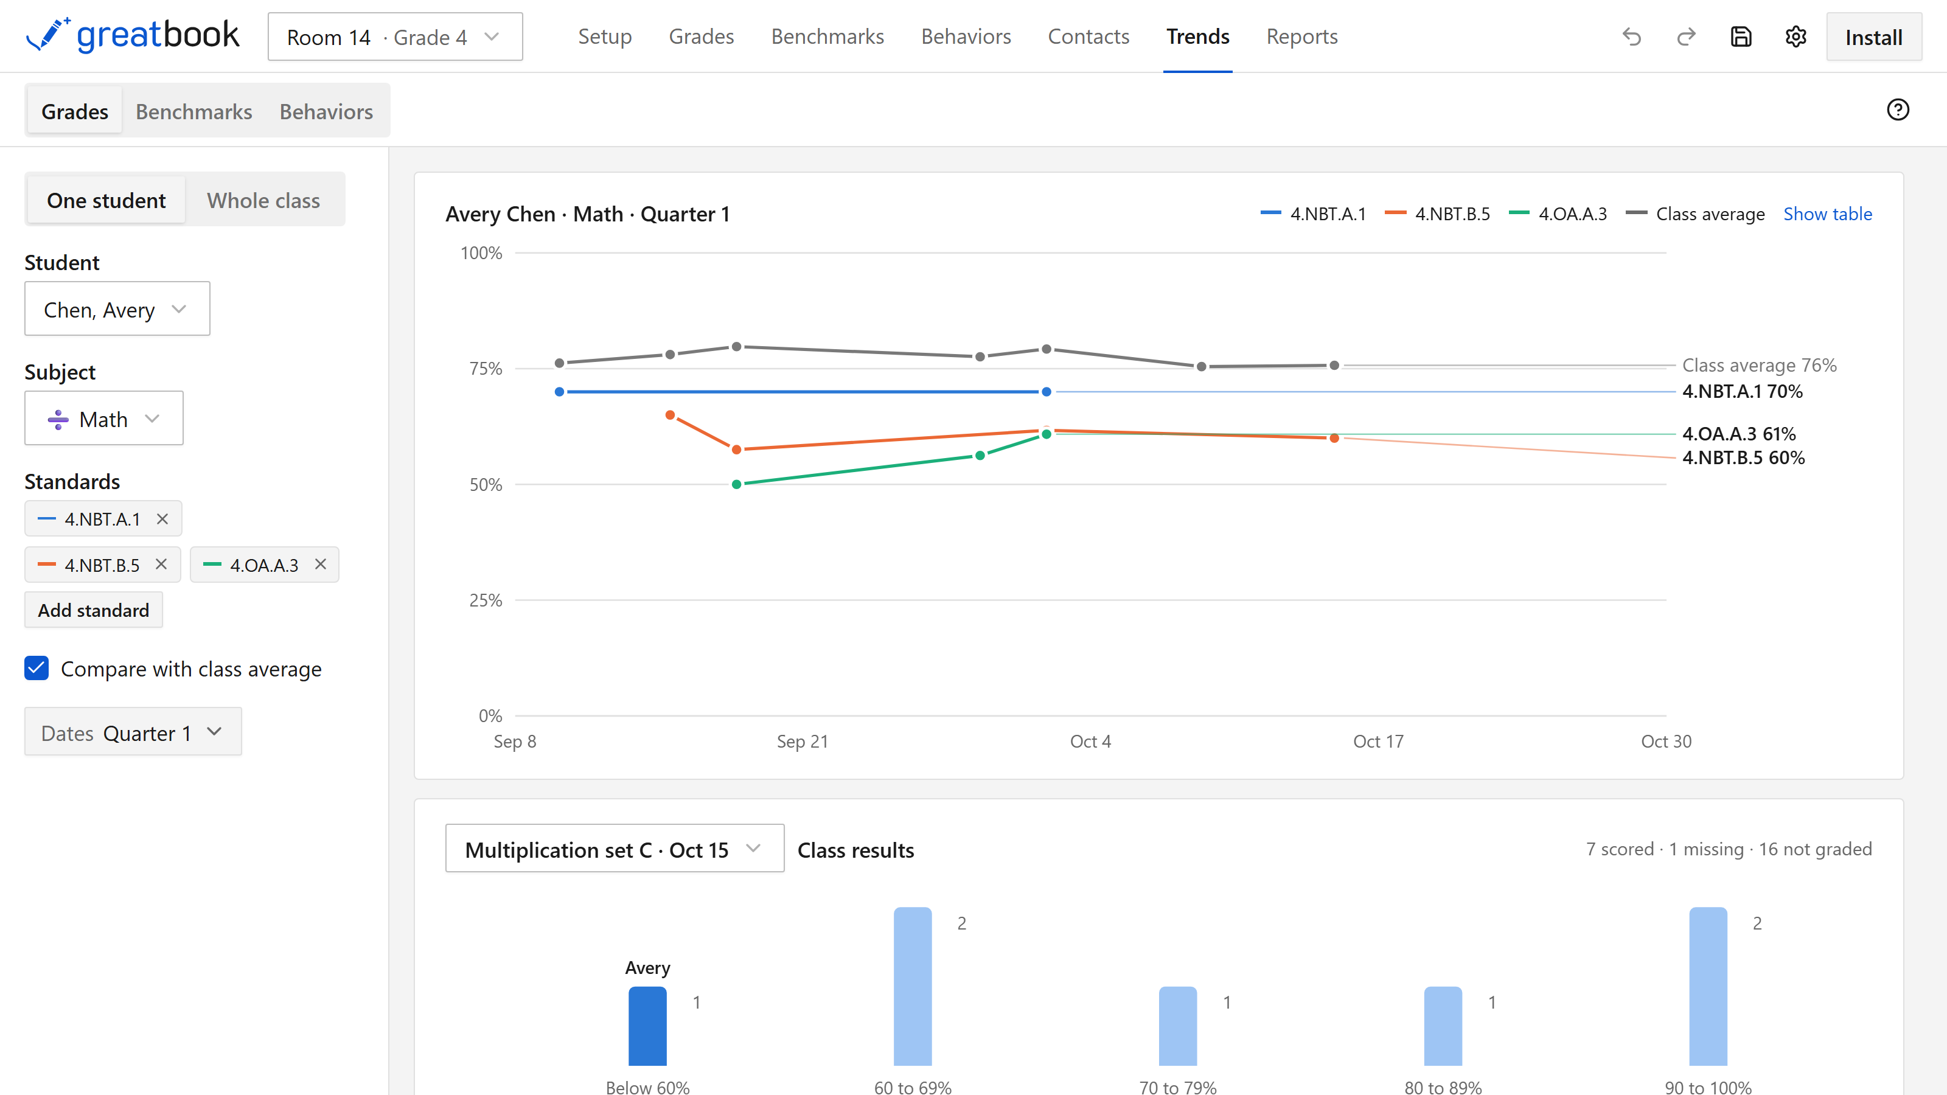Click the 60 to 69% bar
This screenshot has width=1947, height=1095.
pos(912,986)
